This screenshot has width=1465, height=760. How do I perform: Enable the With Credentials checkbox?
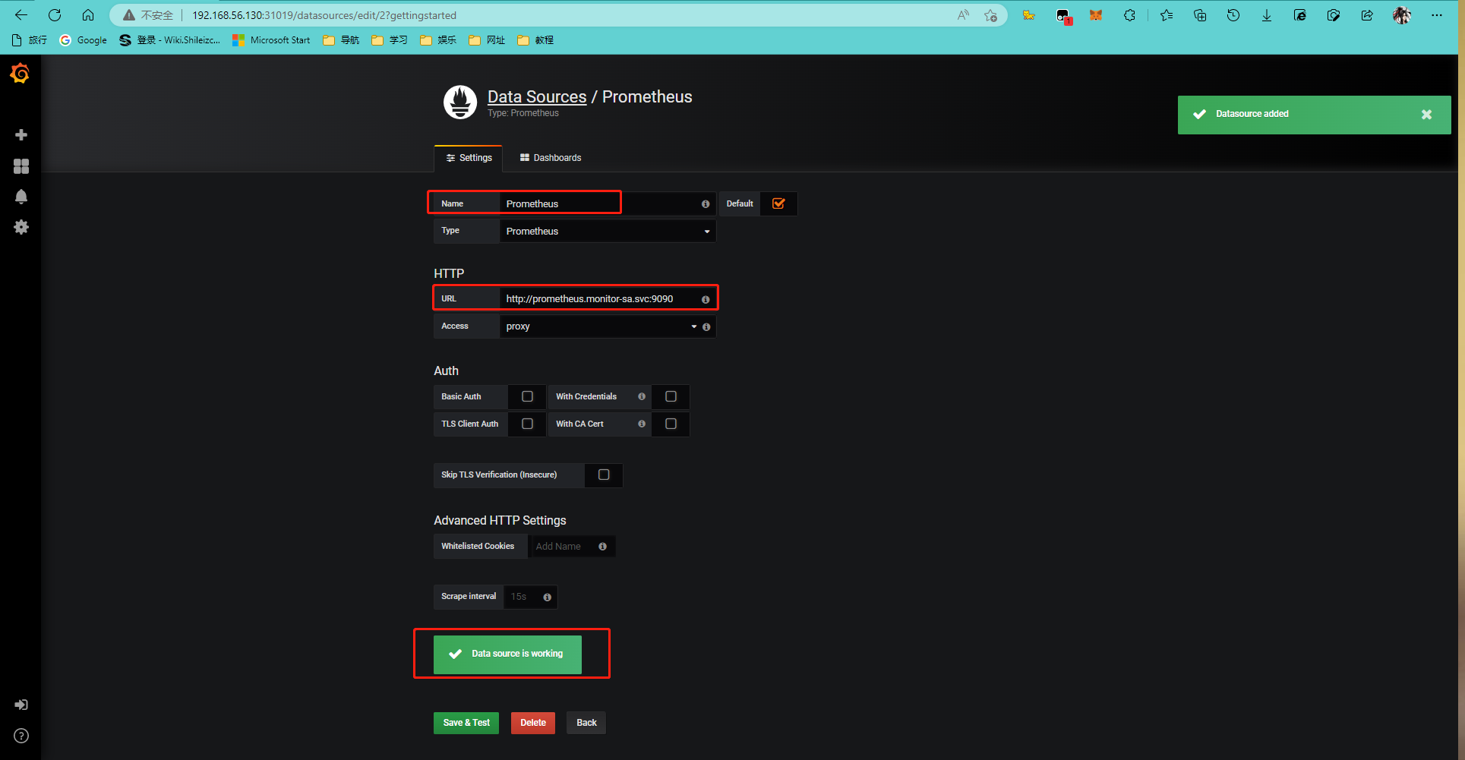click(x=671, y=396)
